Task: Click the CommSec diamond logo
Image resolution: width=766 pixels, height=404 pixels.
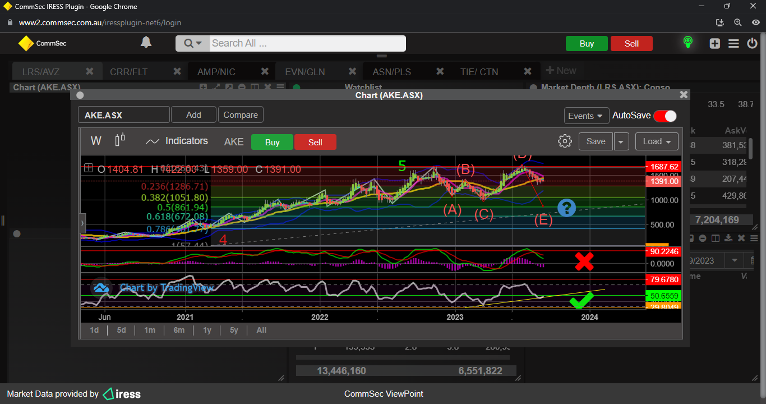Action: pyautogui.click(x=26, y=43)
